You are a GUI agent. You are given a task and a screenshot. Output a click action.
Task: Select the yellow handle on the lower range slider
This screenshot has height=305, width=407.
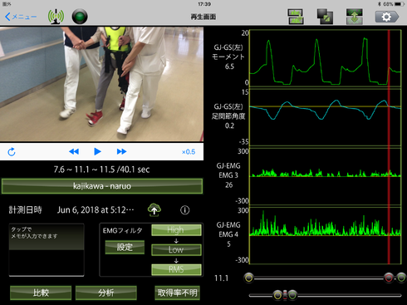tap(277, 295)
